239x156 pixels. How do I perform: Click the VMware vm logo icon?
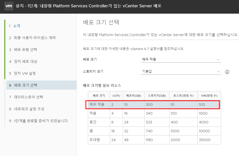(x=9, y=6)
